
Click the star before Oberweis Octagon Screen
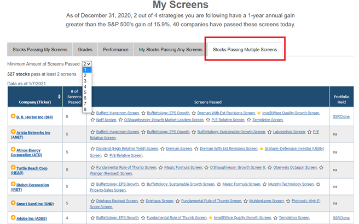pyautogui.click(x=270, y=168)
